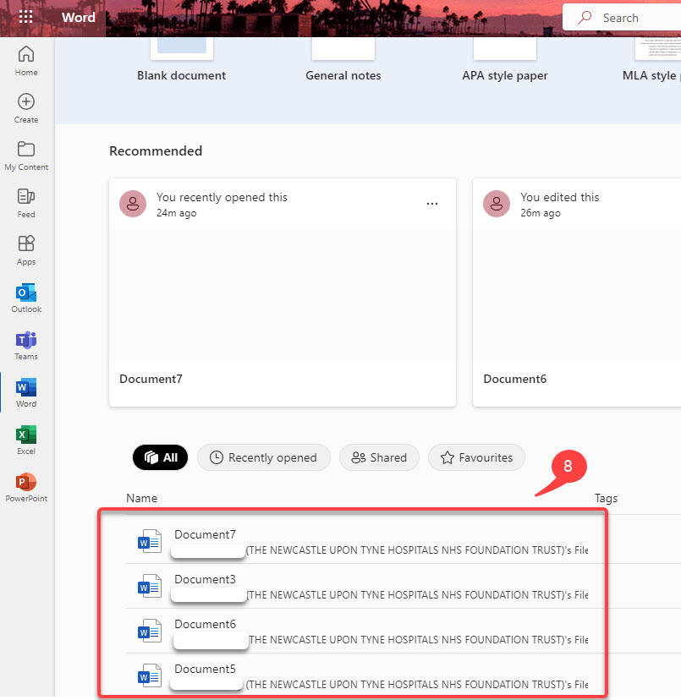Open more options on Document7 card
The image size is (681, 700).
point(432,204)
